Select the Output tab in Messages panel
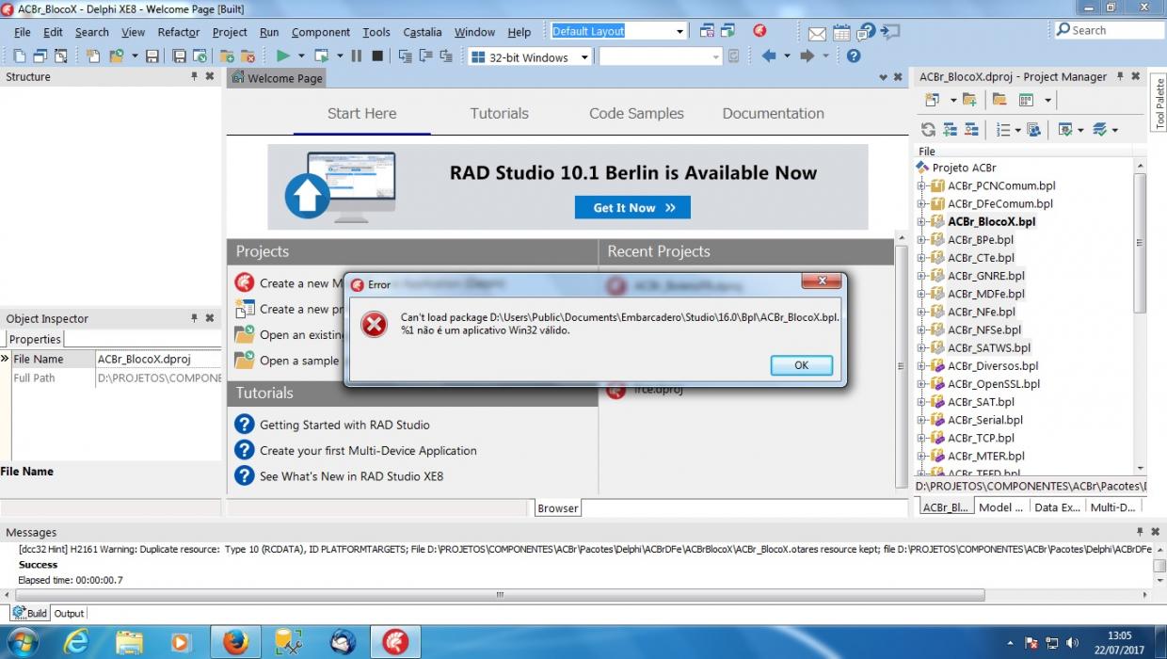This screenshot has height=659, width=1167. (x=69, y=613)
